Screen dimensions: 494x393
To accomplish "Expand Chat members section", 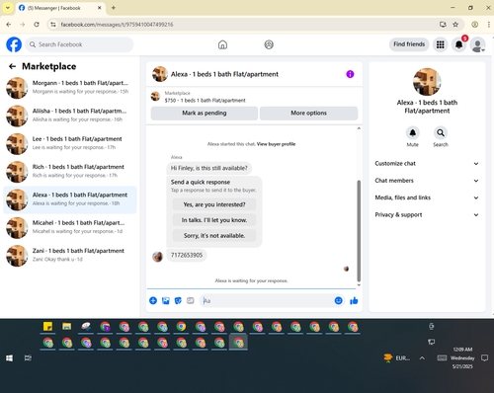I will pos(427,181).
